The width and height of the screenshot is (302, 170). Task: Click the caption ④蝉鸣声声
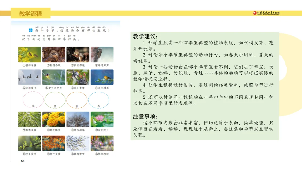(102, 65)
